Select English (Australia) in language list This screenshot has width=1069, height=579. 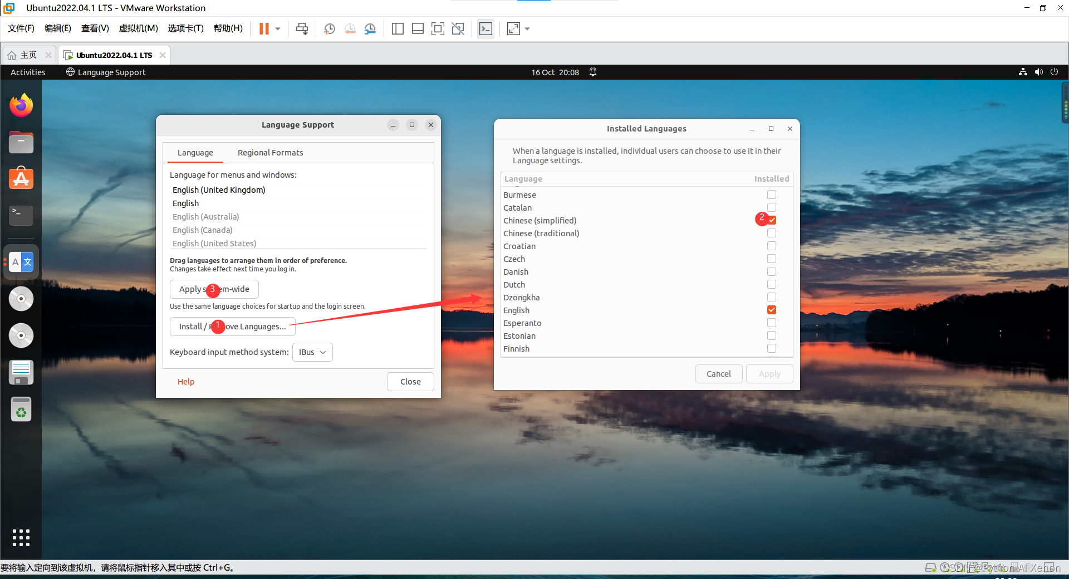coord(298,217)
